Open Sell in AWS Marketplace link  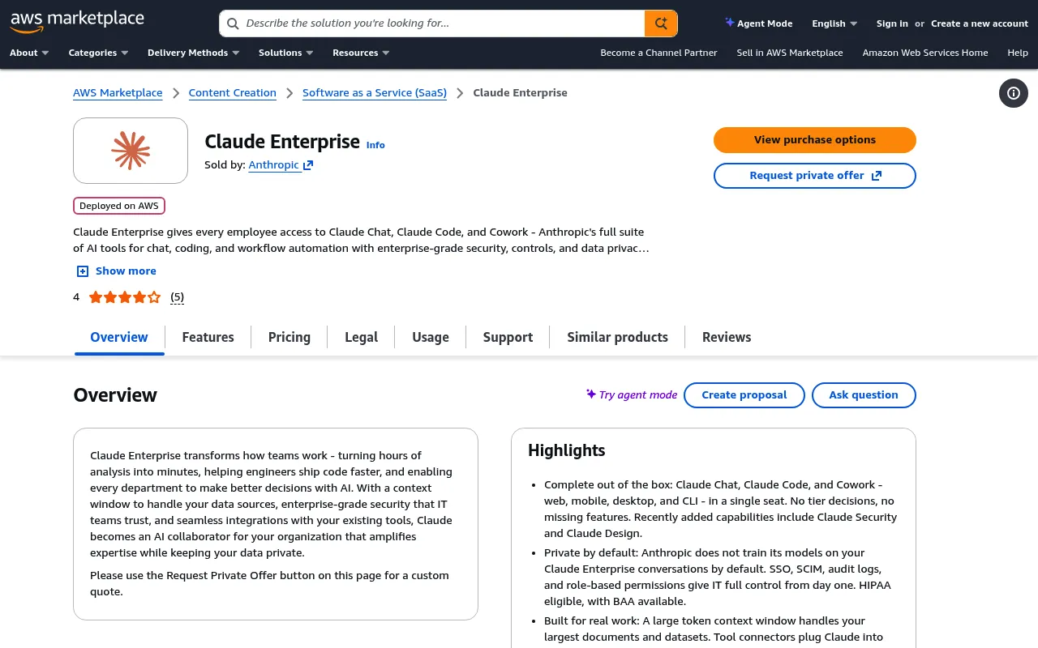coord(790,53)
